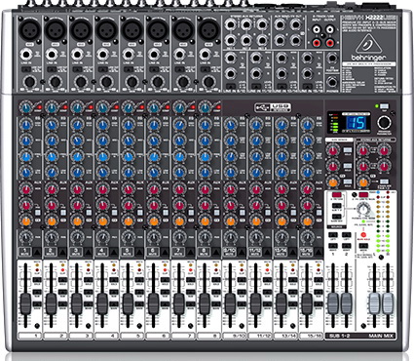Click the red 2-TR/USB source button

pos(336,195)
